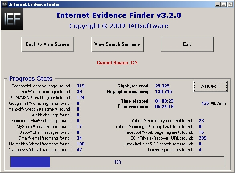Click Gigabytes remaining value 130.715
This screenshot has width=235, height=173.
(163, 92)
